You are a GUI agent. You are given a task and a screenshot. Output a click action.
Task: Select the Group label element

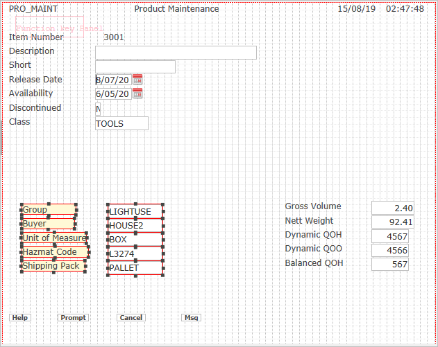coord(49,209)
